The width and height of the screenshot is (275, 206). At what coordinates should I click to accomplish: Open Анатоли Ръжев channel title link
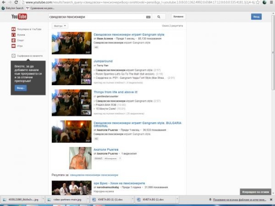tap(106, 149)
